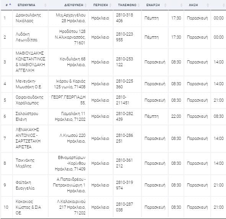The height and width of the screenshot is (219, 226).
Task: Click sort arrows beside ΕΝΑΡΞΗ header
Action: [165, 5]
